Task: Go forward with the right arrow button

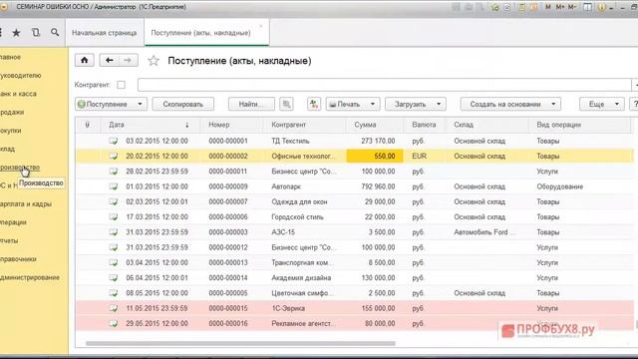Action: (x=128, y=60)
